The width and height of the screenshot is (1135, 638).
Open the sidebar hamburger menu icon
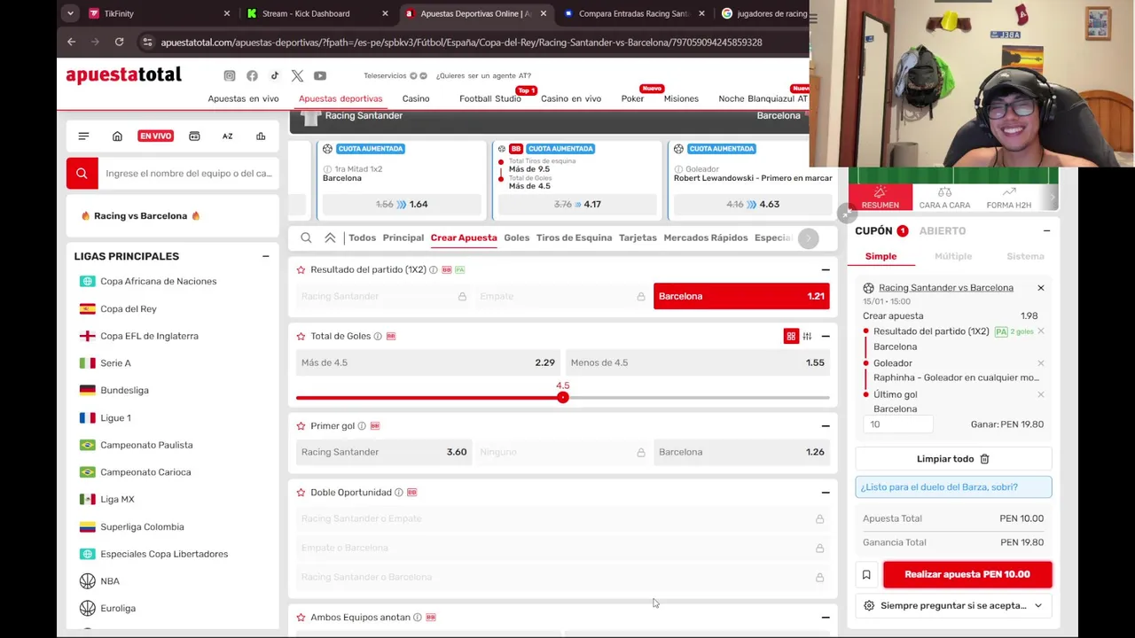83,136
